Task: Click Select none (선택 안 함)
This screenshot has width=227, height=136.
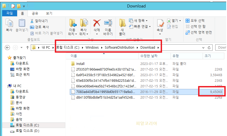Action: pyautogui.click(x=196, y=26)
